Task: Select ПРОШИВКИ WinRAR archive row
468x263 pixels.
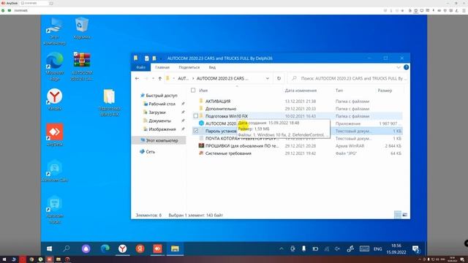Action: coord(297,146)
